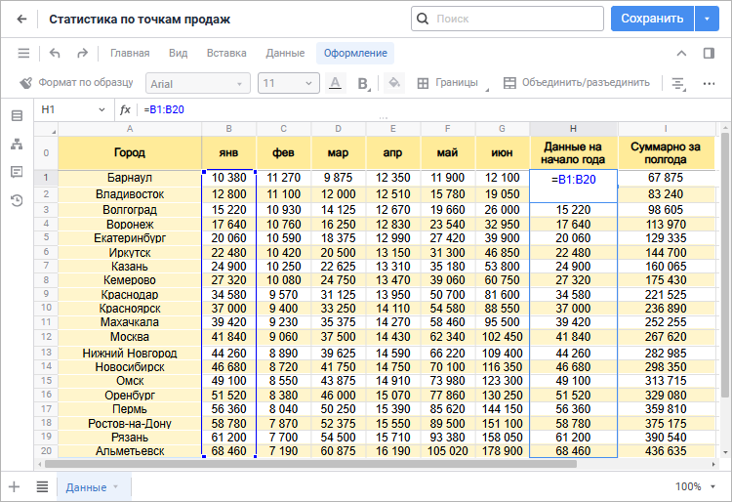This screenshot has height=502, width=732.
Task: Click the fx function icon
Action: [125, 109]
